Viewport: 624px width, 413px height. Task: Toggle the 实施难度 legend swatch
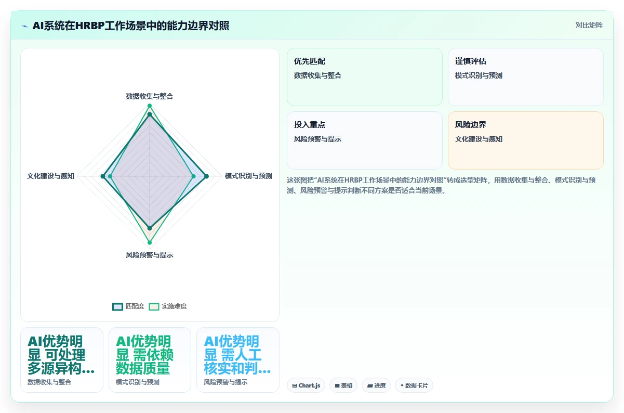point(154,306)
